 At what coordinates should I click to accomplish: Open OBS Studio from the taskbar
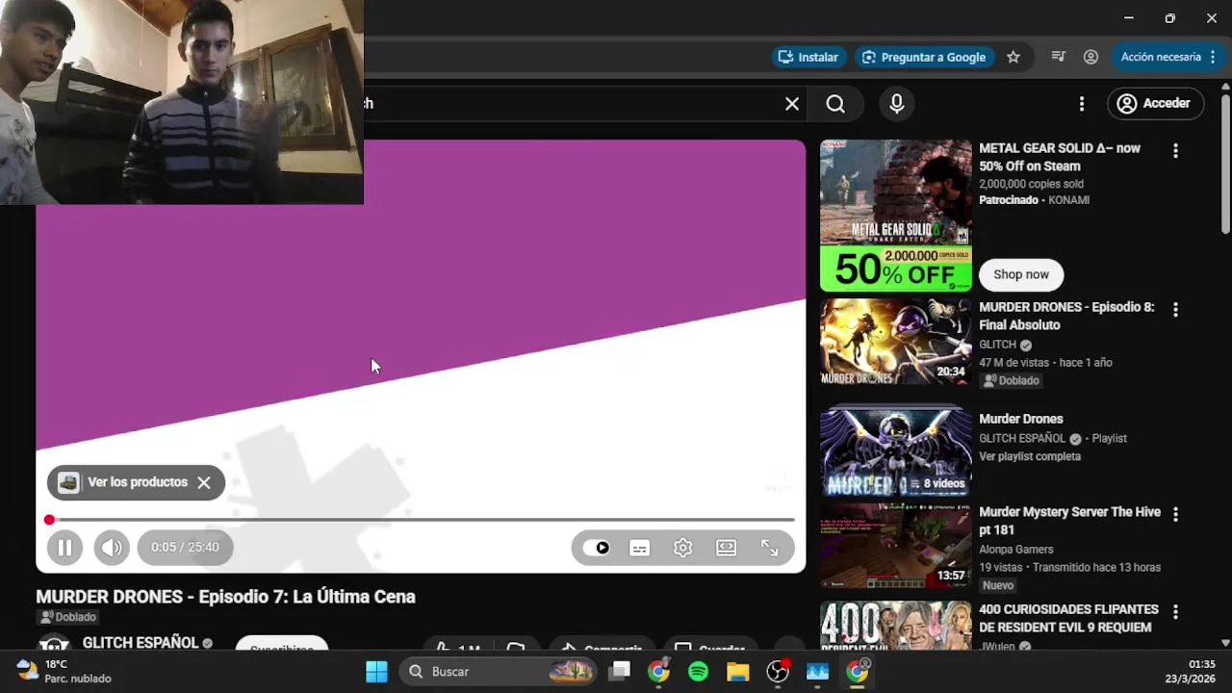tap(778, 672)
